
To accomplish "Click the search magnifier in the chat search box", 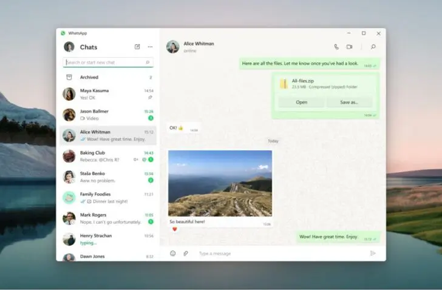I will (148, 62).
